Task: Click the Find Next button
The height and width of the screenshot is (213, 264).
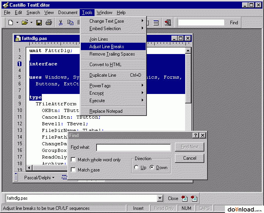Action: 189,147
